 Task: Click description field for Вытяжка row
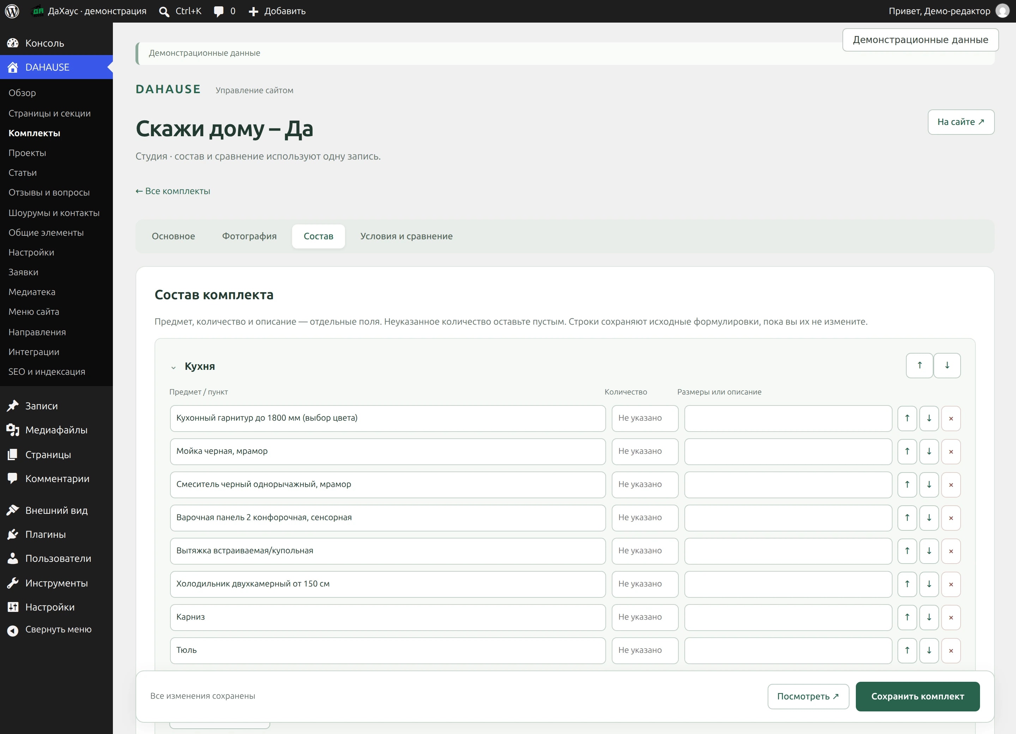(788, 551)
